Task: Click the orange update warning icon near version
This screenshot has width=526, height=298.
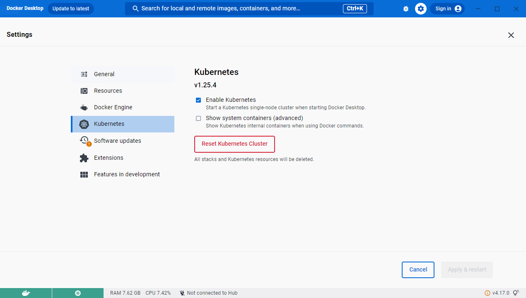Action: 487,293
